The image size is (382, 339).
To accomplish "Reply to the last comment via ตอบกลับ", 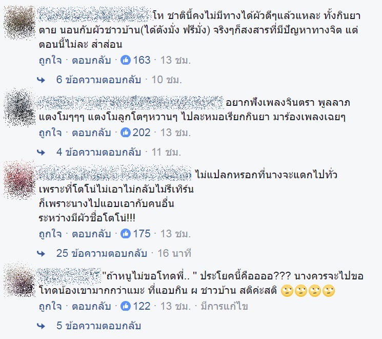I will [91, 306].
